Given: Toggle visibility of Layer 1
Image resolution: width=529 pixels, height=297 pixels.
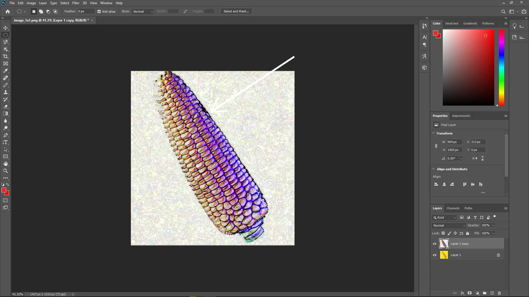Looking at the screenshot, I should [x=434, y=255].
